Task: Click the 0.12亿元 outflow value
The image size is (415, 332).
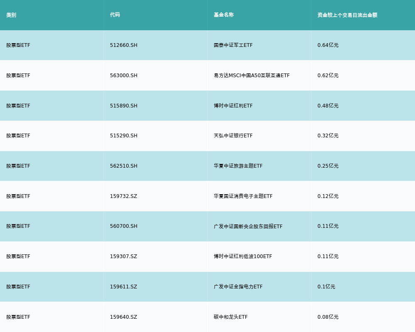Action: (x=328, y=196)
